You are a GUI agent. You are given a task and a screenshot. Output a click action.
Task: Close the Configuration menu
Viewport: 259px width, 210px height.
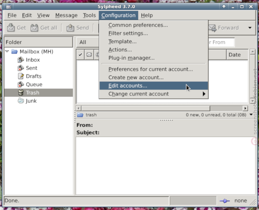[118, 15]
